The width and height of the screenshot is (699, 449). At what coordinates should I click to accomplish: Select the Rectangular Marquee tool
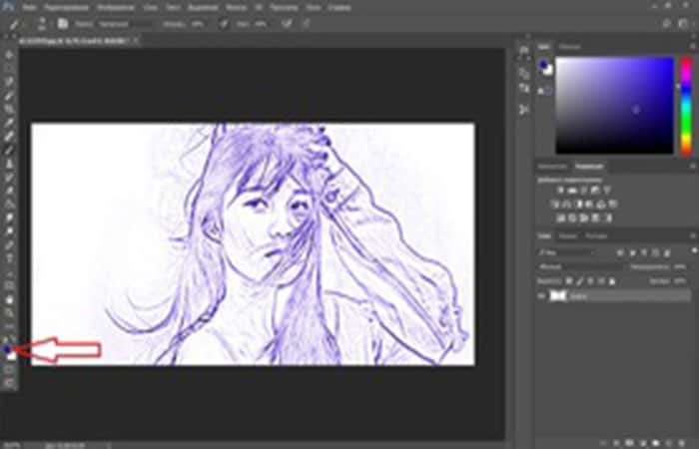(x=9, y=68)
